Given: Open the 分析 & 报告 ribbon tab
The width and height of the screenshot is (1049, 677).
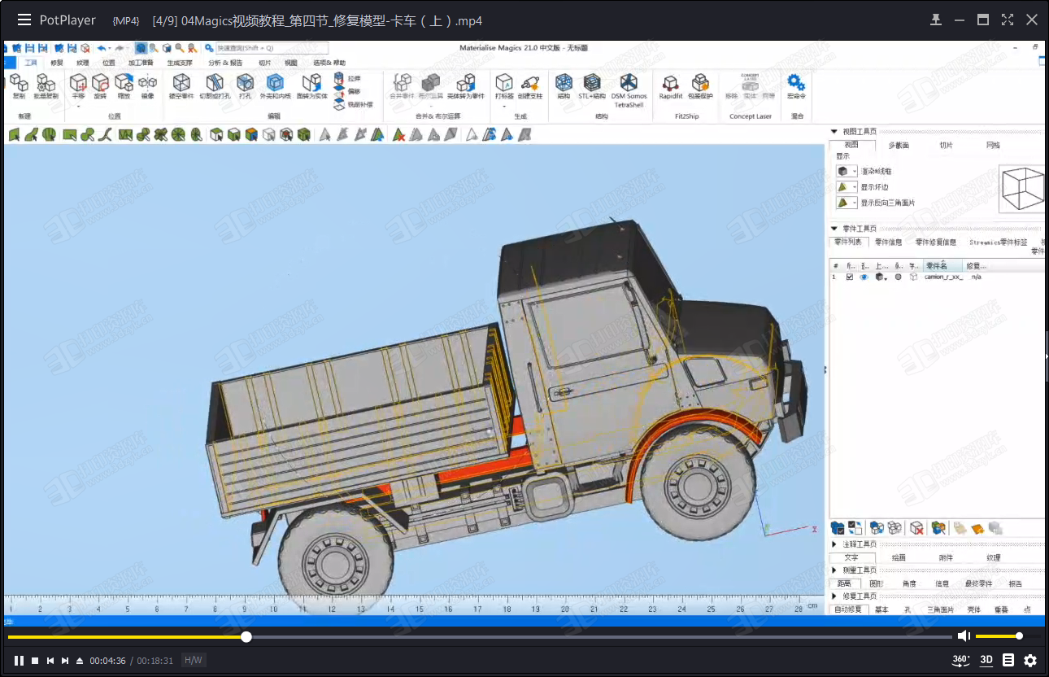Looking at the screenshot, I should tap(225, 63).
